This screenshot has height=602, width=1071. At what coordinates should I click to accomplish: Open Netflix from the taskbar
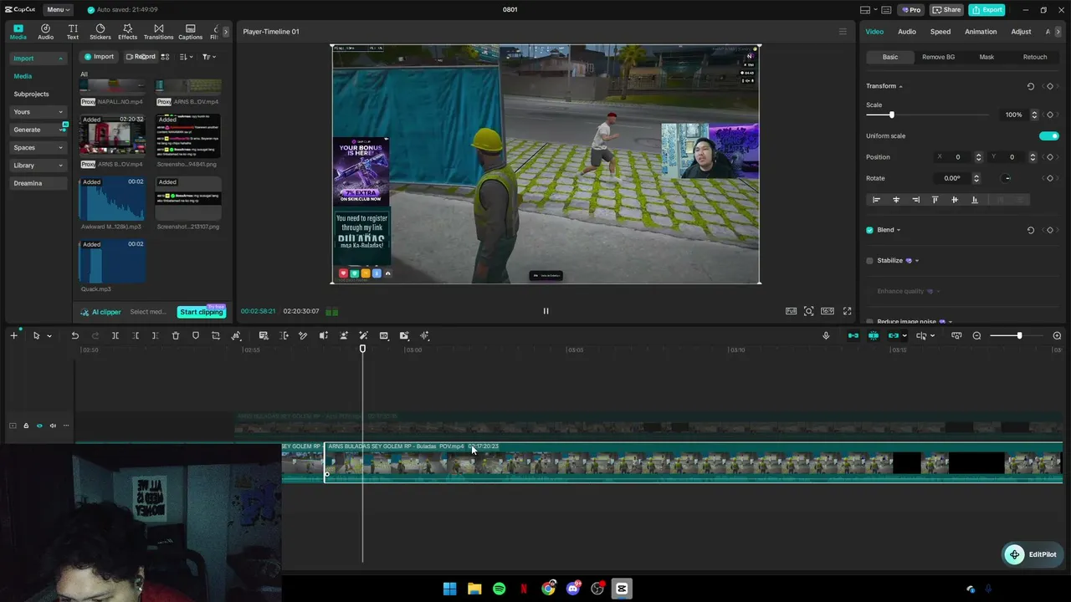click(524, 589)
